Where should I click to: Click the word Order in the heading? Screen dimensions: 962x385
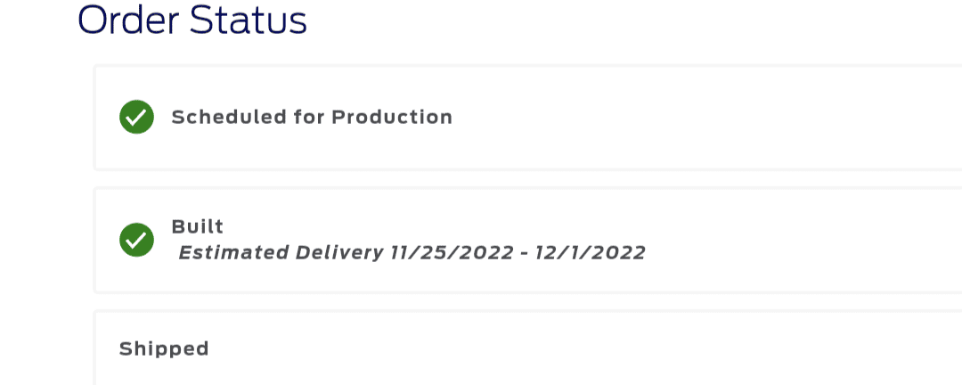pos(128,20)
